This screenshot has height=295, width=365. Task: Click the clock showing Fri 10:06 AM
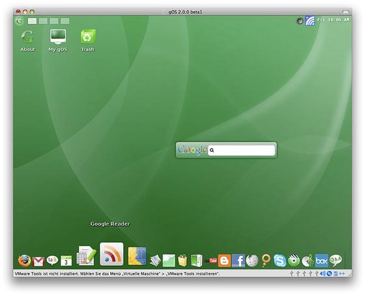(x=333, y=20)
